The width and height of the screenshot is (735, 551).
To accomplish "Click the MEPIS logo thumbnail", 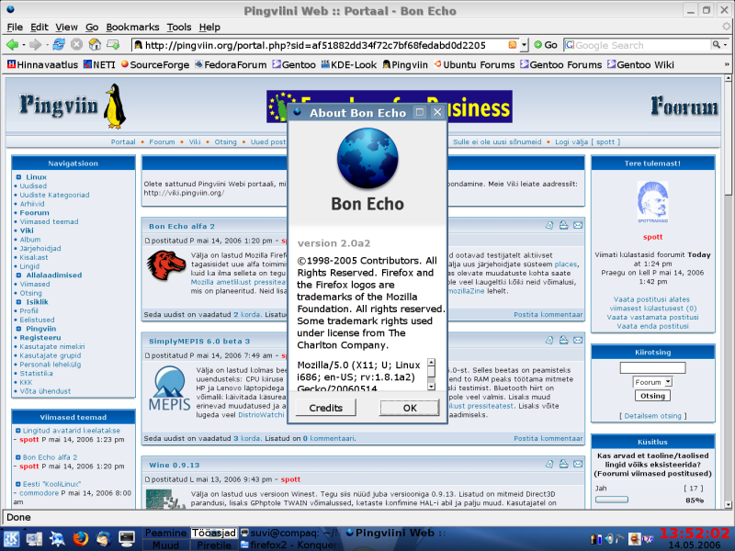I will [169, 388].
